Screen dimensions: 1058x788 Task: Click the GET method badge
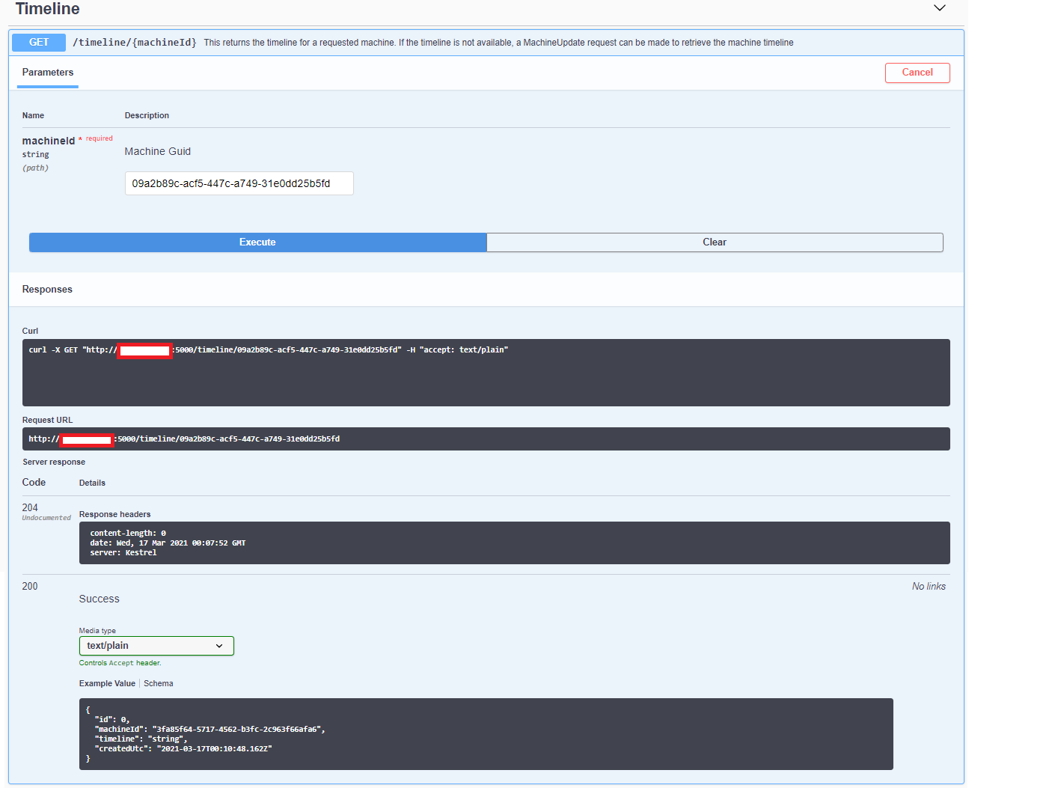click(38, 43)
